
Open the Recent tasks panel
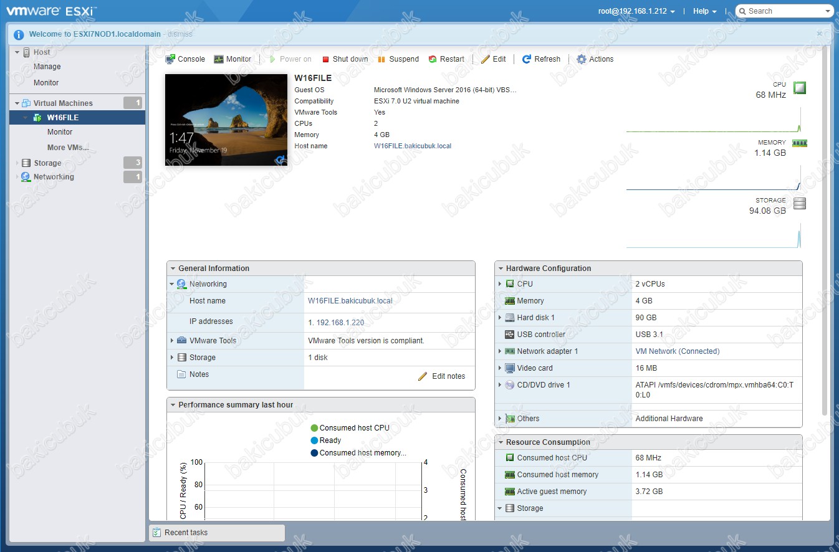186,533
